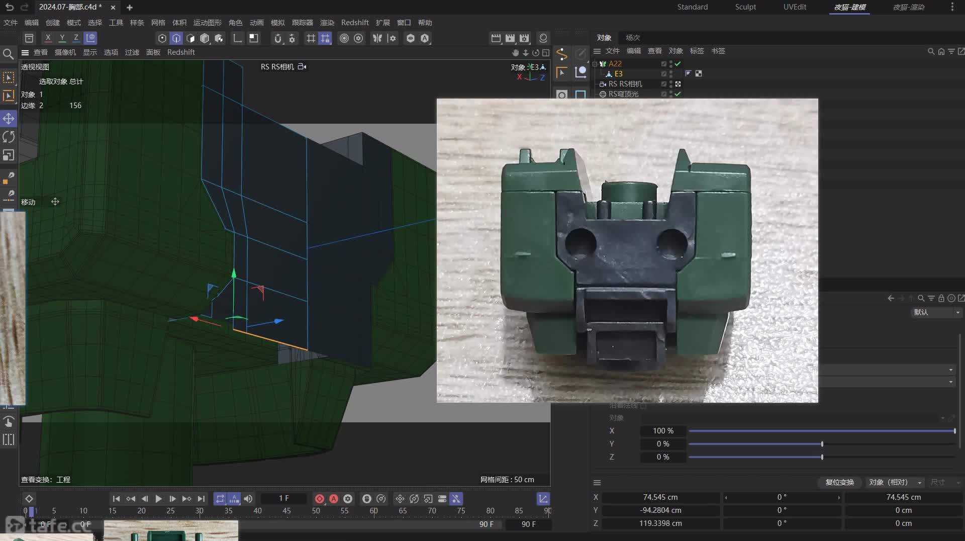965x541 pixels.
Task: Click the object manager filter icon
Action: click(951, 51)
